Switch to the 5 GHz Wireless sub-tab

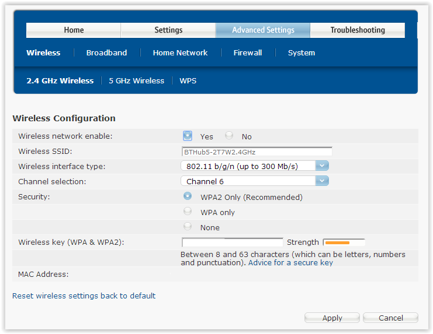pyautogui.click(x=136, y=80)
